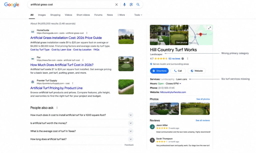Click the Premier Turf Supply favicon

coord(33,82)
